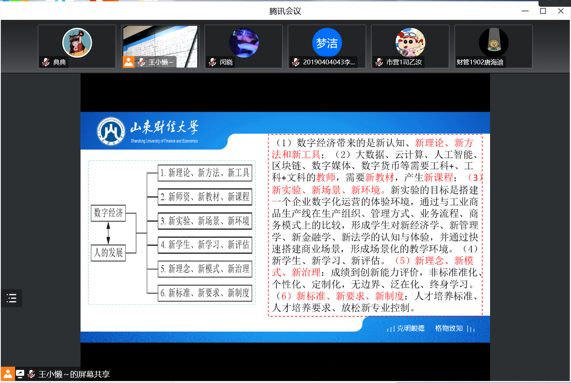Click the orange host icon on 王小懒's tile
Image resolution: width=571 pixels, height=383 pixels.
tap(129, 62)
